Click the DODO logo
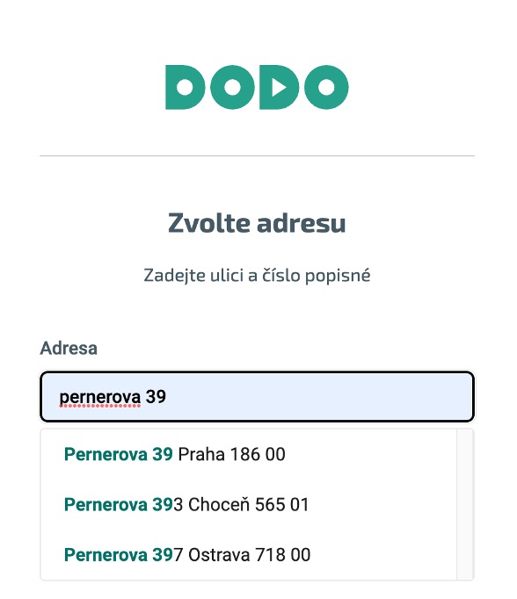 [257, 88]
